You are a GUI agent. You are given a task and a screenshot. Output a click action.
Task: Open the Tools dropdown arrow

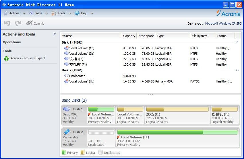point(70,13)
